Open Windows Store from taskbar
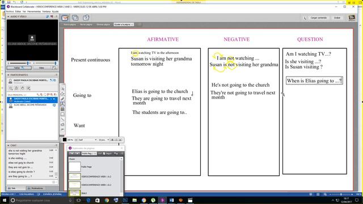The height and width of the screenshot is (204, 363). pos(98,200)
